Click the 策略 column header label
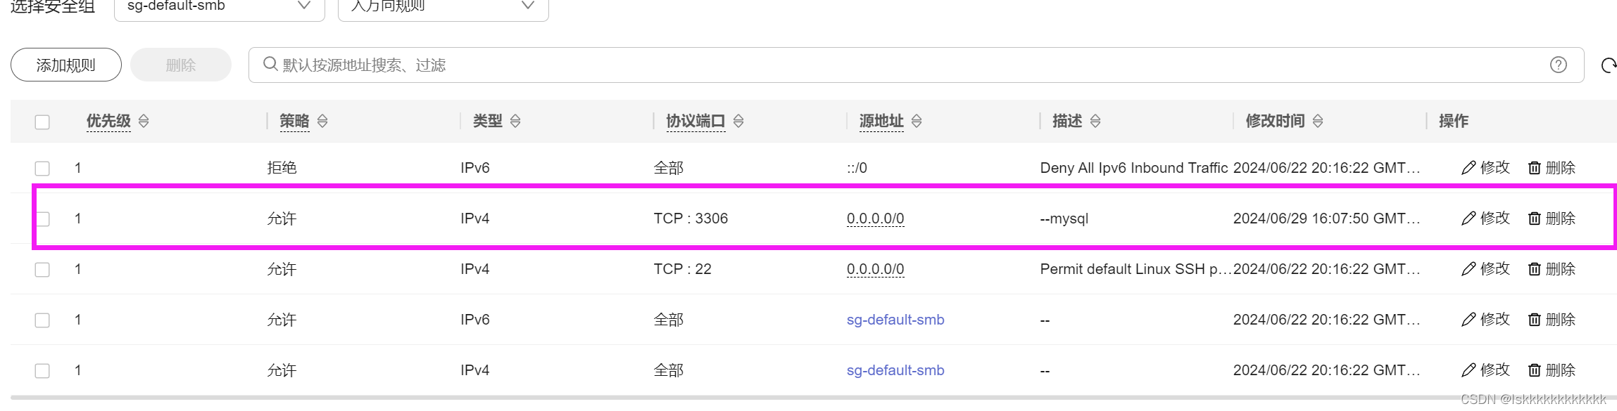1617x411 pixels. [294, 121]
